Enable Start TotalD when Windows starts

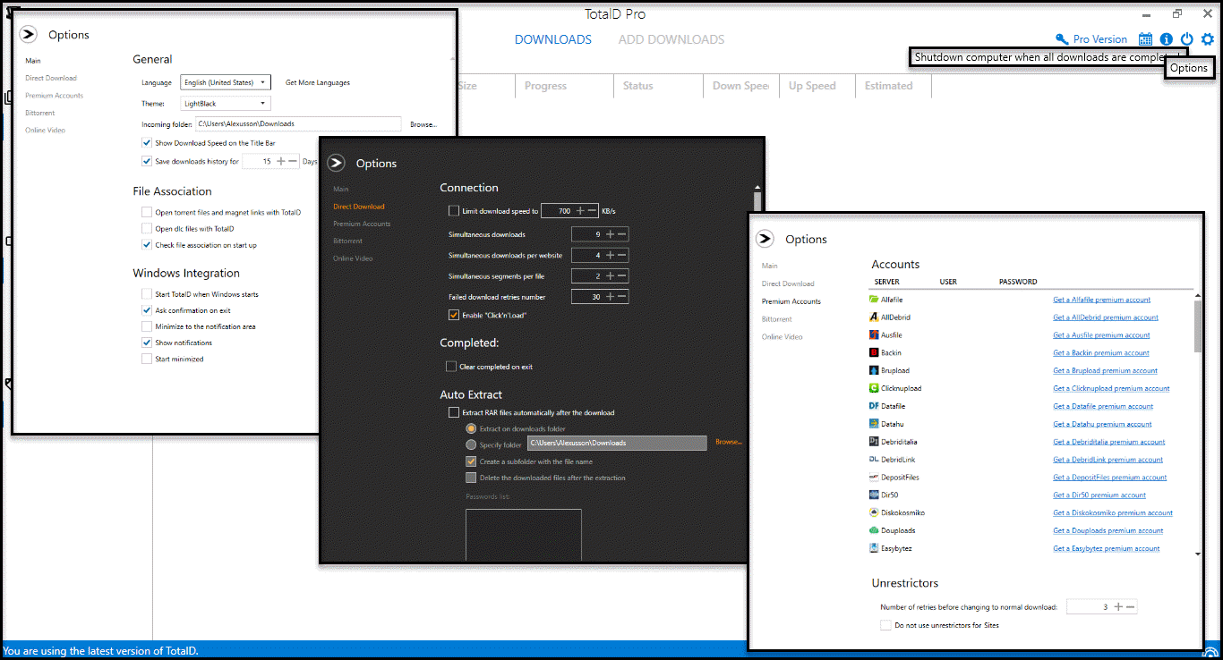coord(147,294)
